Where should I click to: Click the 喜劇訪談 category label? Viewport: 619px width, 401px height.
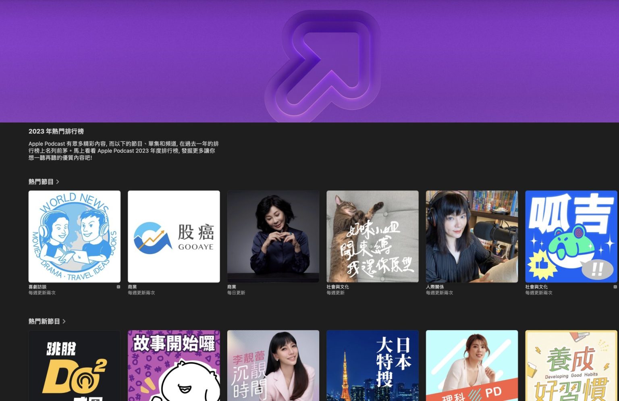click(x=37, y=287)
